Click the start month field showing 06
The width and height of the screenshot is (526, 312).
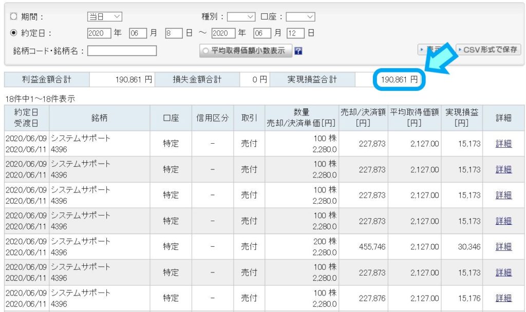click(138, 33)
